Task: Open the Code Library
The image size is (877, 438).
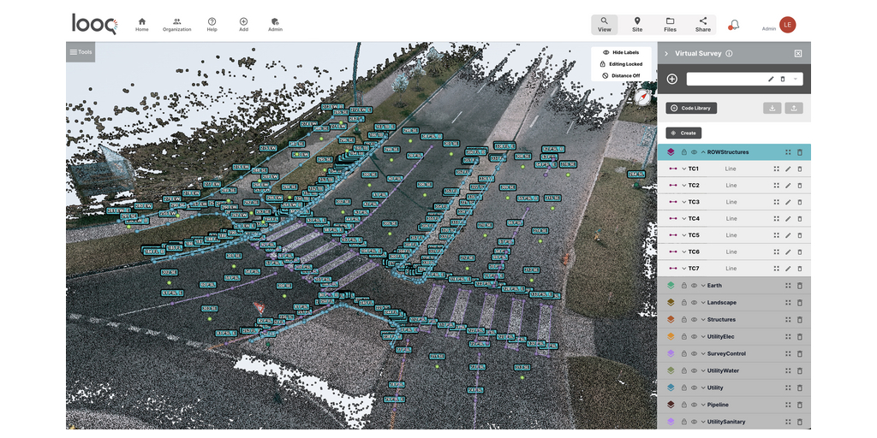Action: (691, 108)
